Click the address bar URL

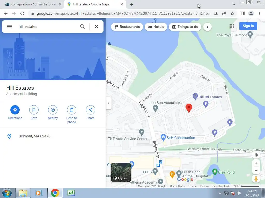click(123, 13)
